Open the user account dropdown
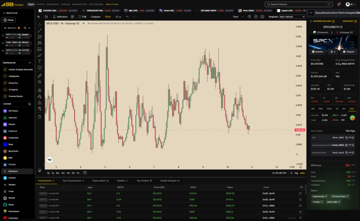 point(351,4)
